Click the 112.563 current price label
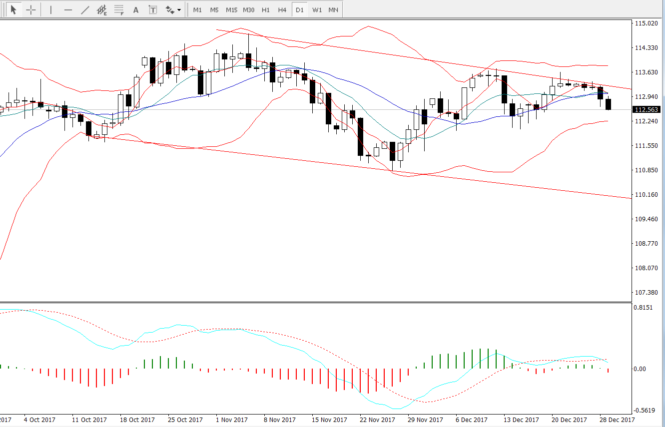This screenshot has width=665, height=427. [x=646, y=109]
